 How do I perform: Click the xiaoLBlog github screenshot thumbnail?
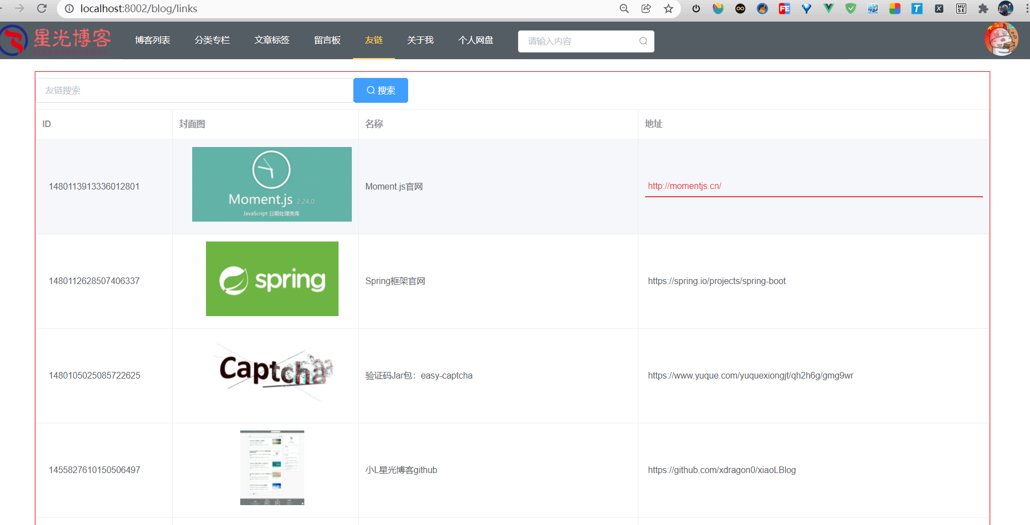coord(272,468)
